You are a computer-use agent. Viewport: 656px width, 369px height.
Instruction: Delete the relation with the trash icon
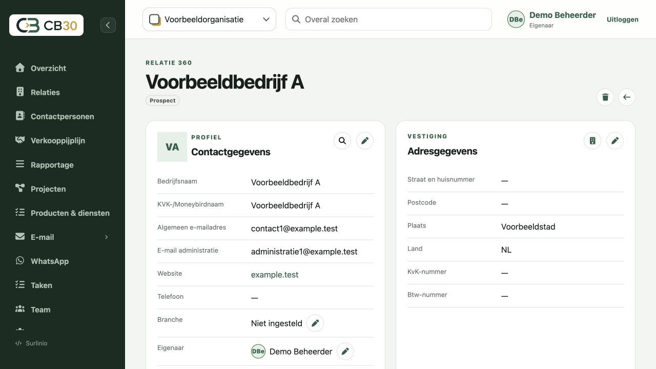[605, 97]
